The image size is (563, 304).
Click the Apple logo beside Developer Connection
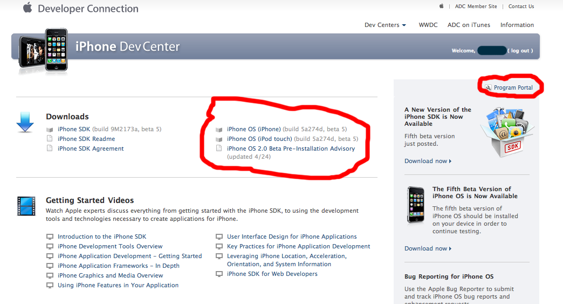tap(28, 7)
